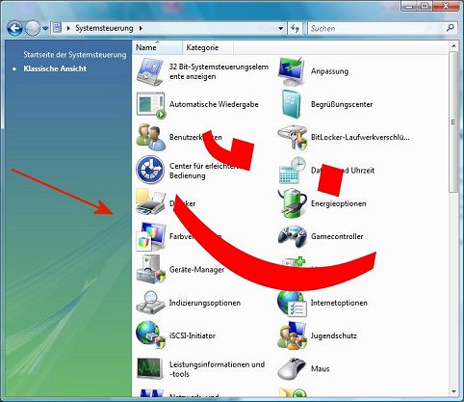
Task: Select the Begrüßungscenter label
Action: pos(342,104)
